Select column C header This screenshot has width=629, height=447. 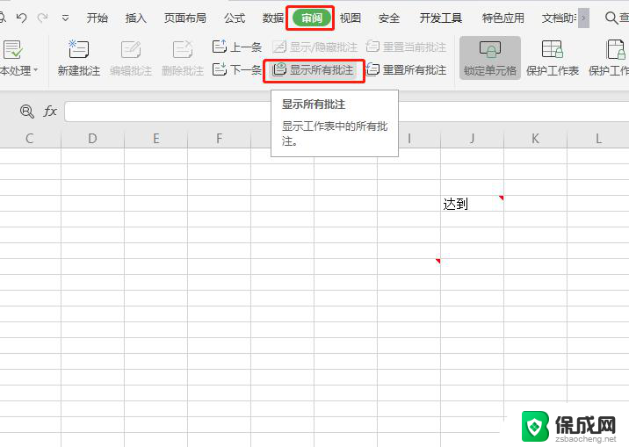tap(30, 138)
